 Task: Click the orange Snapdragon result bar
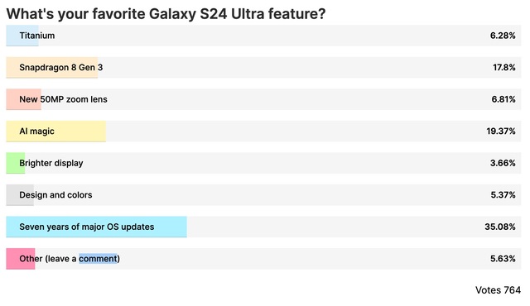pos(52,68)
